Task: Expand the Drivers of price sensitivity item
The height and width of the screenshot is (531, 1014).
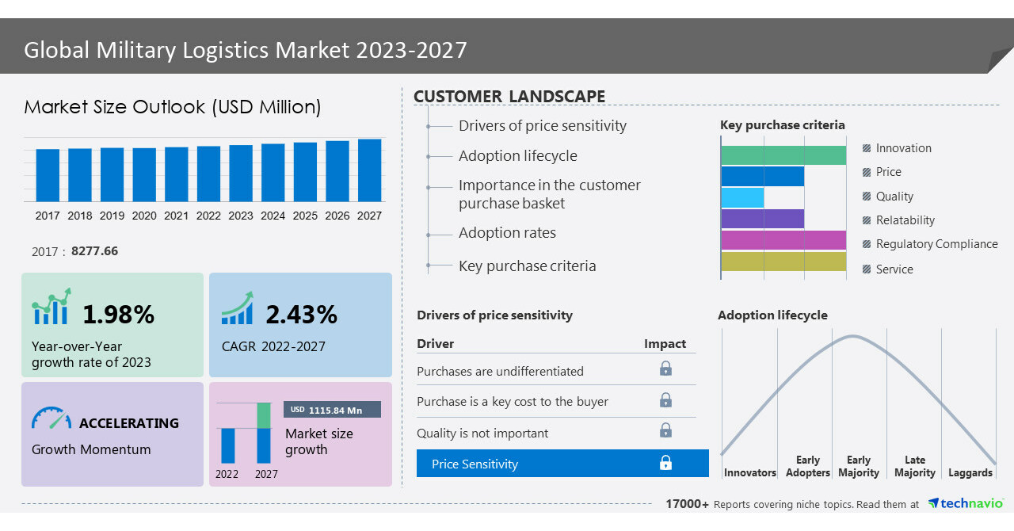Action: click(x=542, y=126)
